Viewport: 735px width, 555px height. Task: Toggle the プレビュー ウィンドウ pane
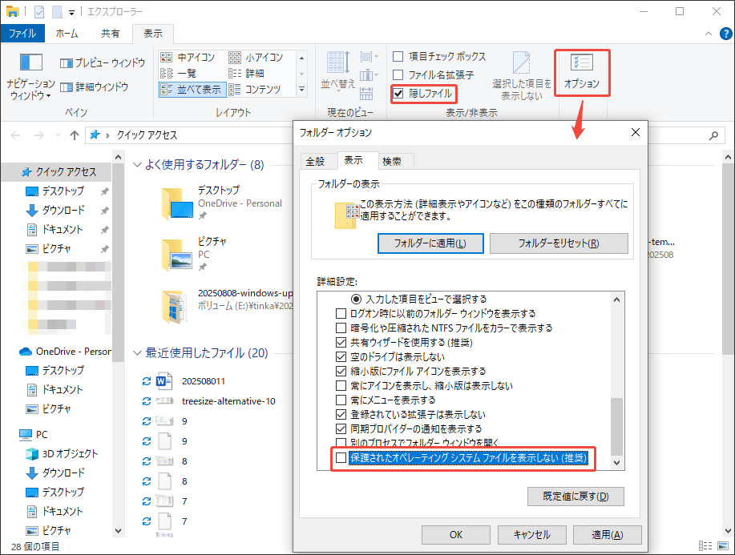103,62
